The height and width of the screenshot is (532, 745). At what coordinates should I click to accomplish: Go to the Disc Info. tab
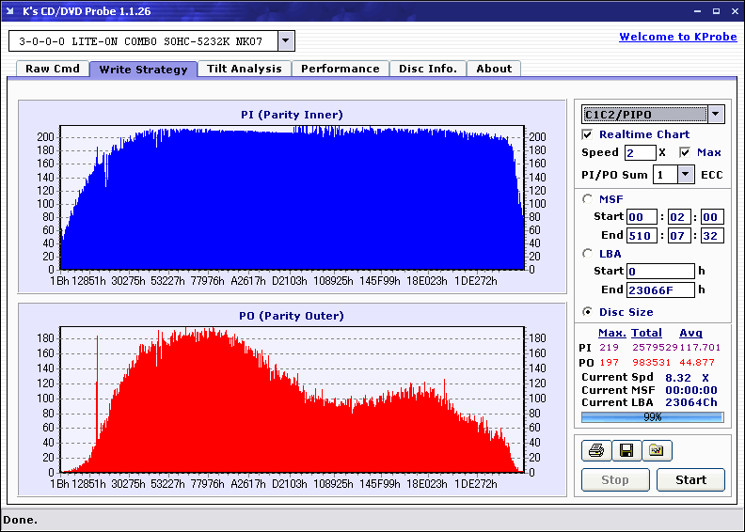pyautogui.click(x=428, y=69)
